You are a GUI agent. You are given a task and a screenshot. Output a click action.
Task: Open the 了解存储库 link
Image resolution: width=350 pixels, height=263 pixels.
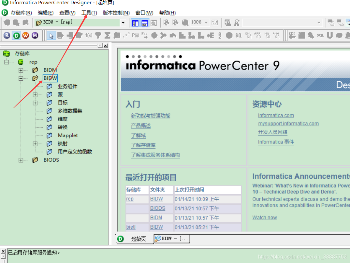coord(143,145)
